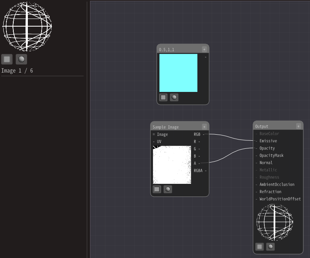The image size is (310, 258).
Task: Click the Sample Image texture thumbnail
Action: (172, 165)
